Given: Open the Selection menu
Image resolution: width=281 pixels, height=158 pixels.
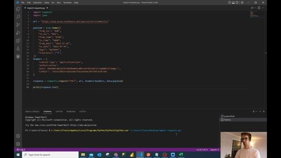Looking at the screenshot, I should [37, 3].
